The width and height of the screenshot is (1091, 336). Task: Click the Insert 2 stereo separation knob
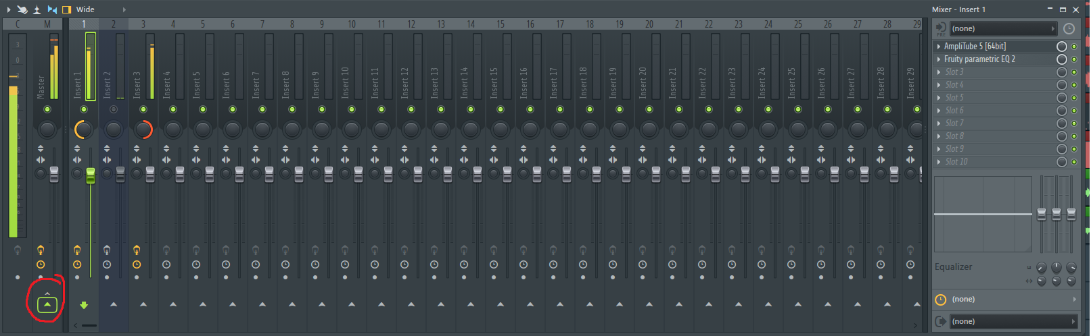pos(107,174)
